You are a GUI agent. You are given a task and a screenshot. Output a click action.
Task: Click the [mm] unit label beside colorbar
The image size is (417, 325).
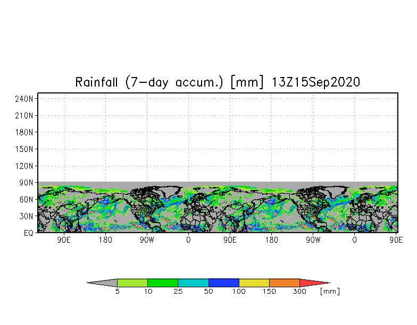(330, 291)
